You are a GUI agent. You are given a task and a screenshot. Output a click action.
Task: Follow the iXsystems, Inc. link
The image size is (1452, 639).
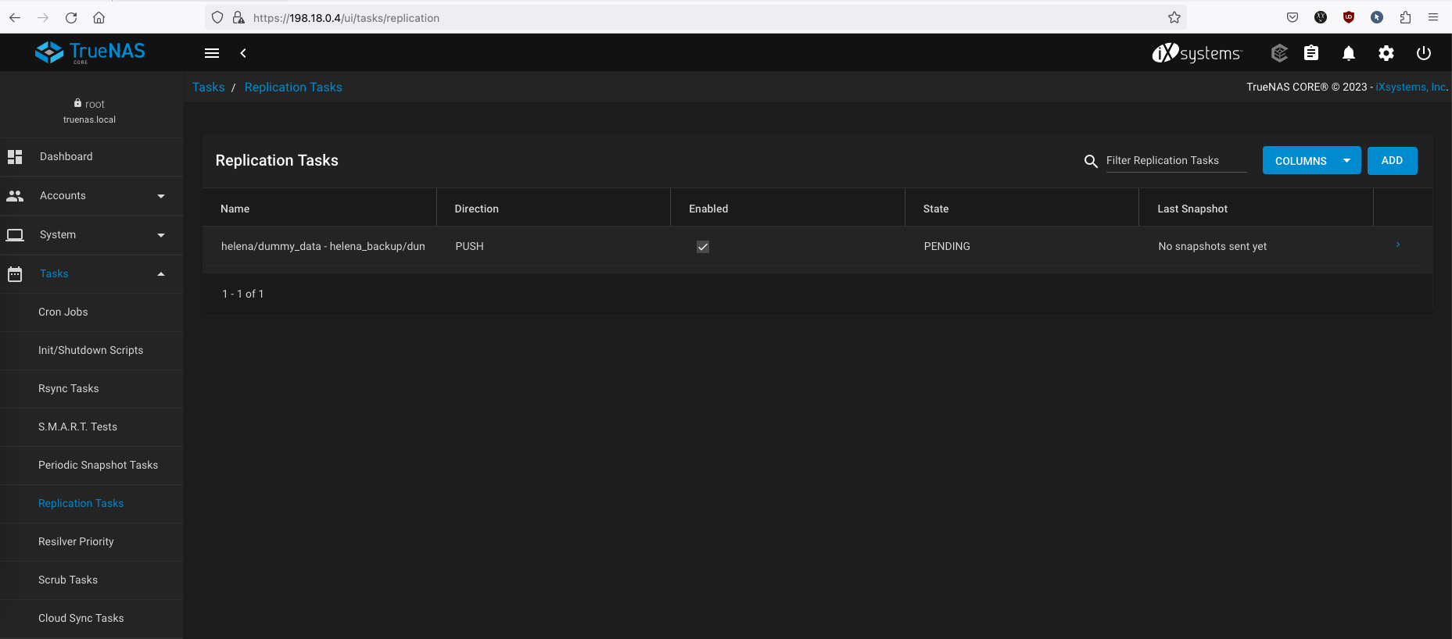point(1411,87)
